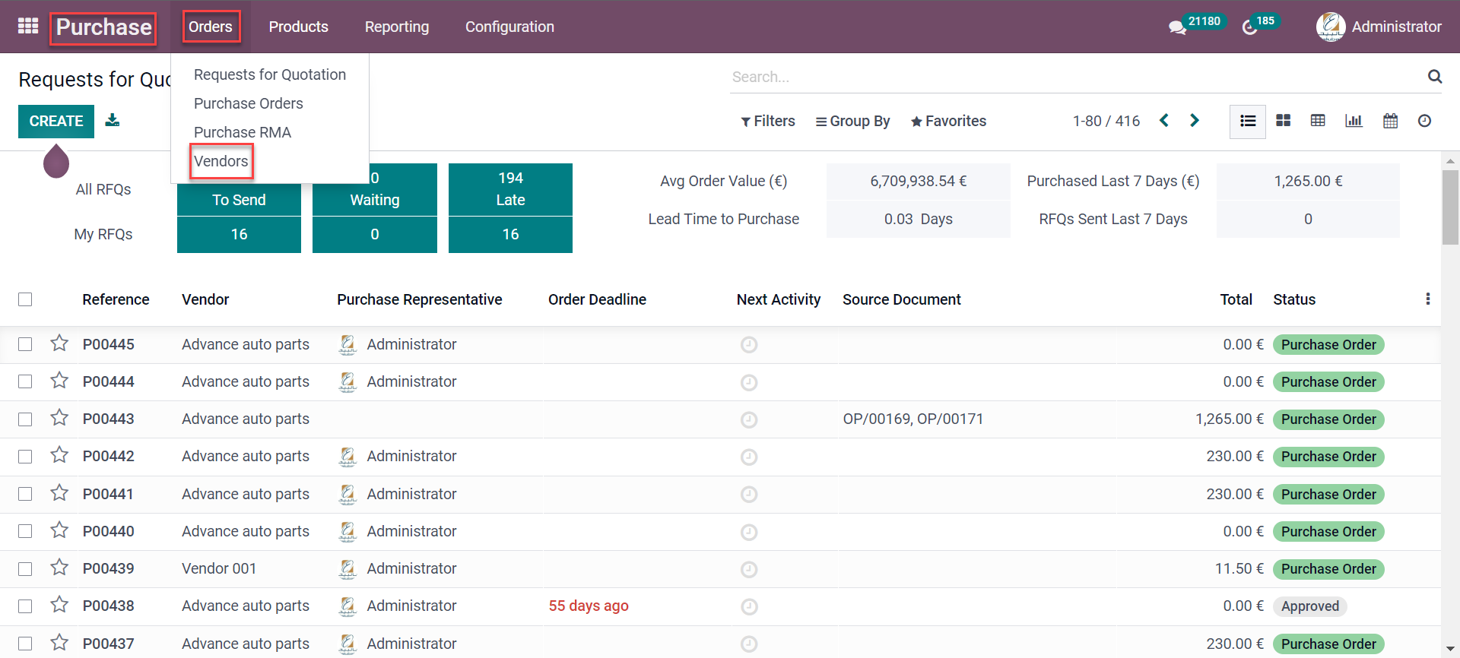Click the Administrator avatar picture
The height and width of the screenshot is (658, 1460).
(x=1331, y=27)
